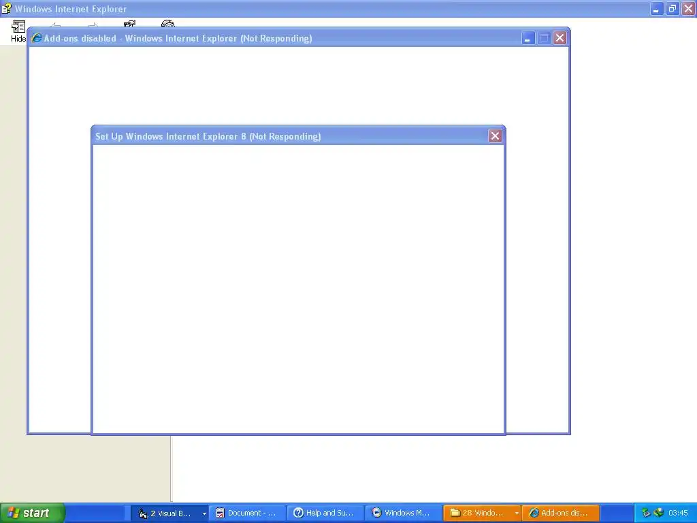Restore down the background Windows Internet Explorer help window

[x=672, y=8]
